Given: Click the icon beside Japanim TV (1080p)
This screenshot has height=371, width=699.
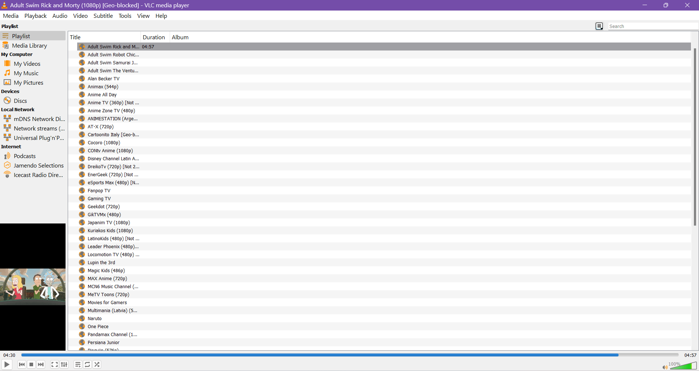Looking at the screenshot, I should (x=82, y=222).
